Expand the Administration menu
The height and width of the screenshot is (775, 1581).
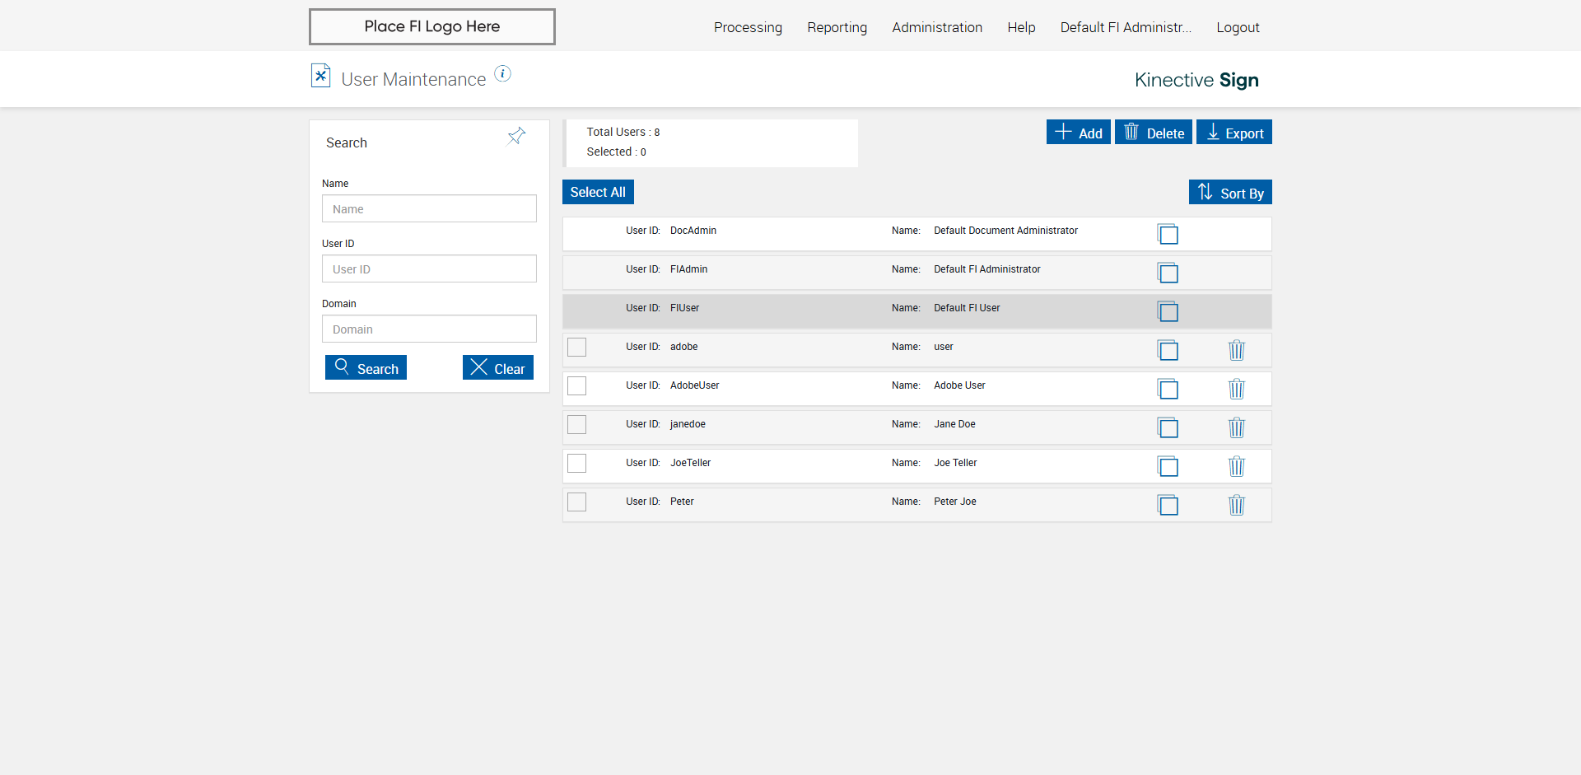pos(937,27)
